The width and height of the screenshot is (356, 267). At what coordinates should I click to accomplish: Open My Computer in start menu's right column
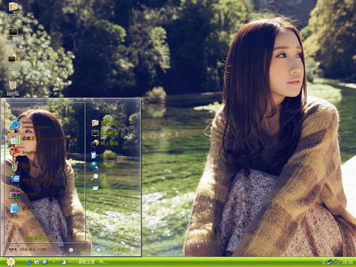pyautogui.click(x=105, y=133)
